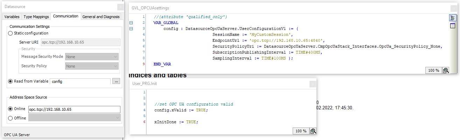The image size is (460, 140).
Task: Select Static configuration radio button
Action: click(x=10, y=33)
